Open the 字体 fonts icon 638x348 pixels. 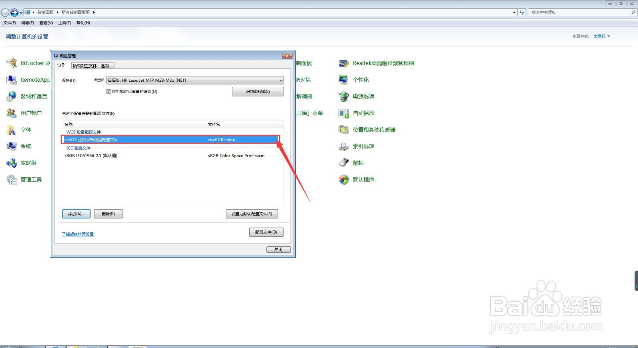[12, 130]
